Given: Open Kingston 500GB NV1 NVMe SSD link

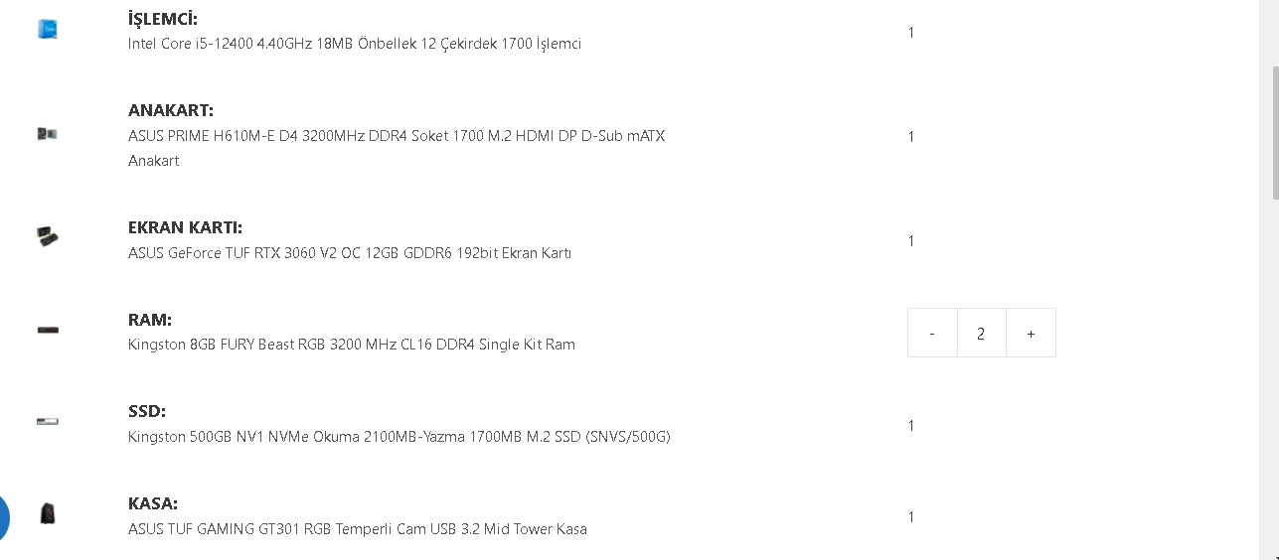Looking at the screenshot, I should [x=399, y=437].
